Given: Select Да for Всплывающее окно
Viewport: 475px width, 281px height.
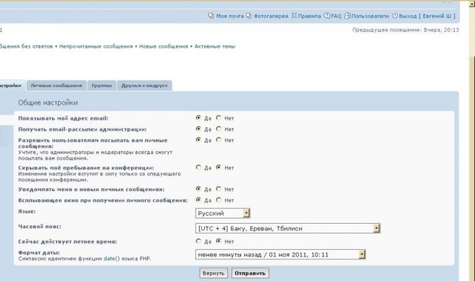Looking at the screenshot, I should 198,200.
